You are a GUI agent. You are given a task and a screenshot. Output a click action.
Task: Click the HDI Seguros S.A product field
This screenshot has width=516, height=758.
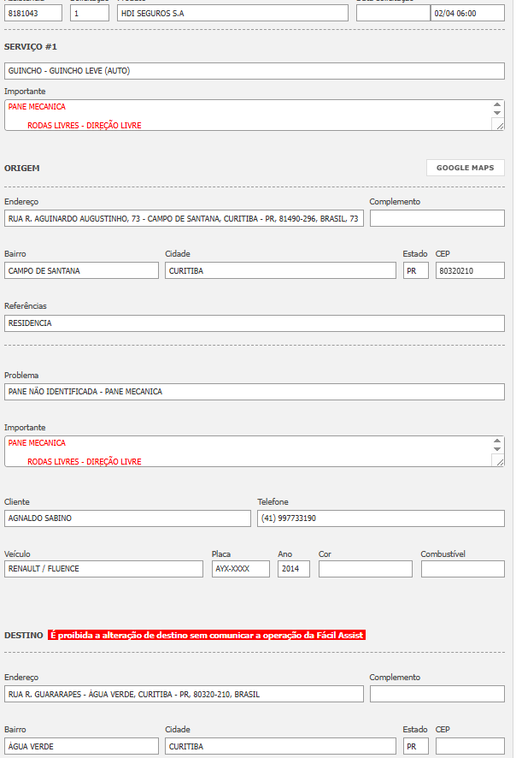[232, 14]
